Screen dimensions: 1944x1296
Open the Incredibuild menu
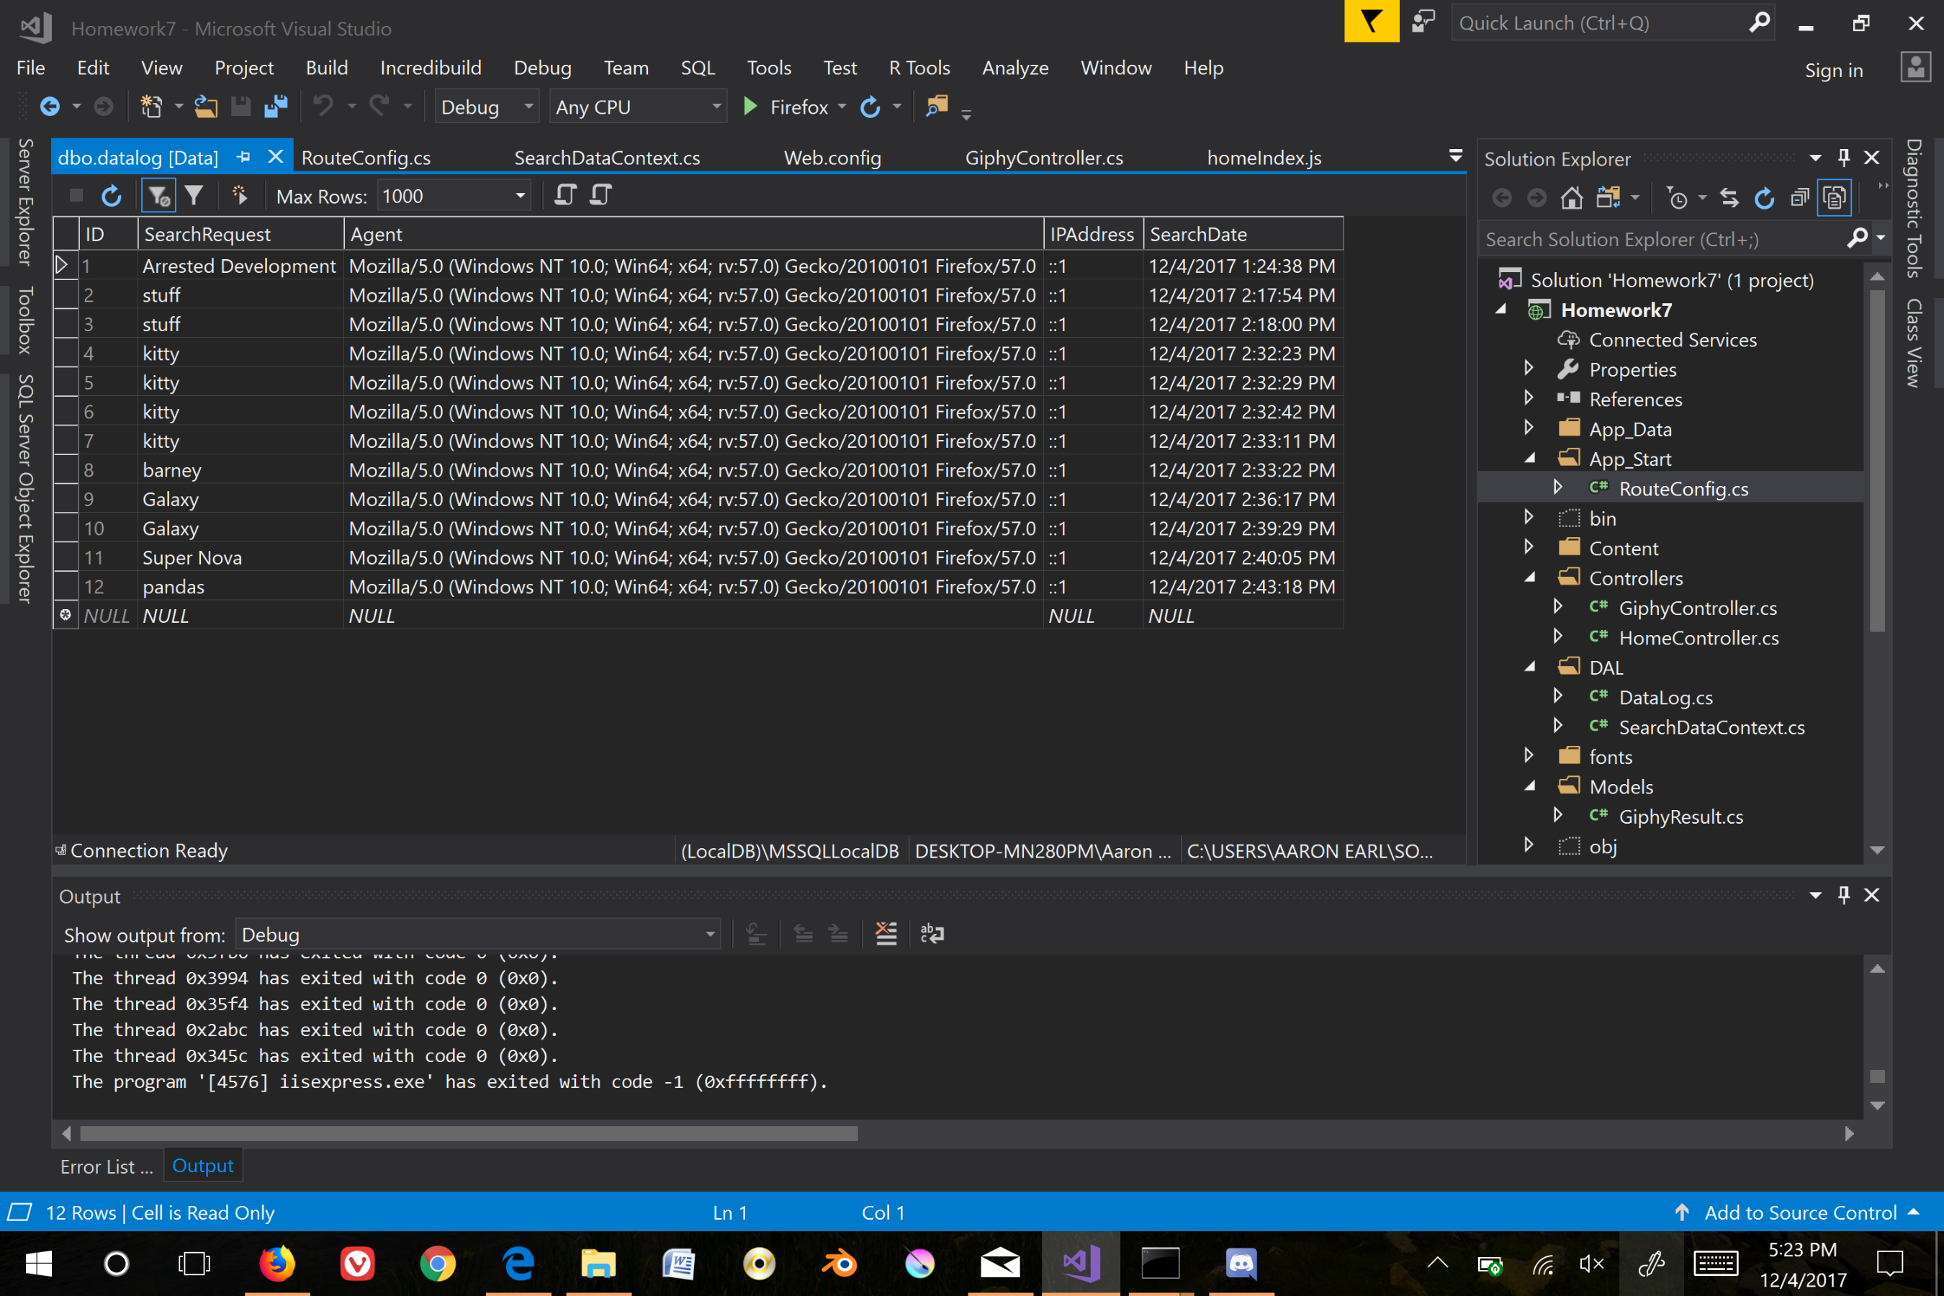click(x=430, y=68)
